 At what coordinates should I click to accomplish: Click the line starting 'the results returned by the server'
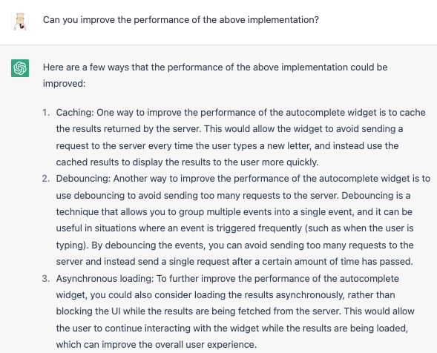click(x=230, y=129)
